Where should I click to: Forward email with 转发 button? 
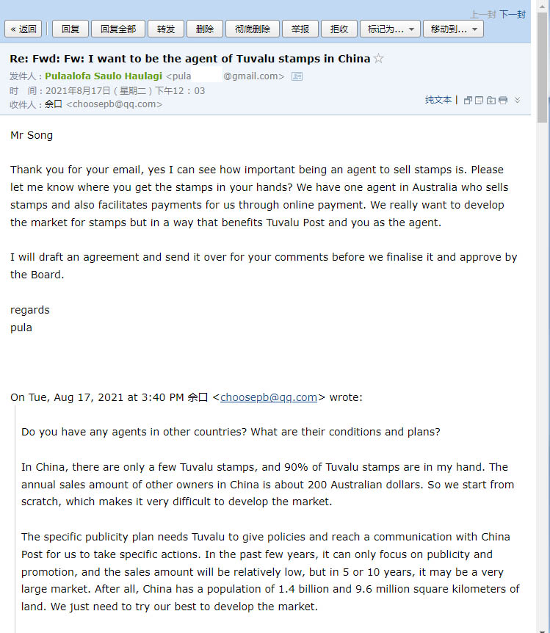pos(165,29)
